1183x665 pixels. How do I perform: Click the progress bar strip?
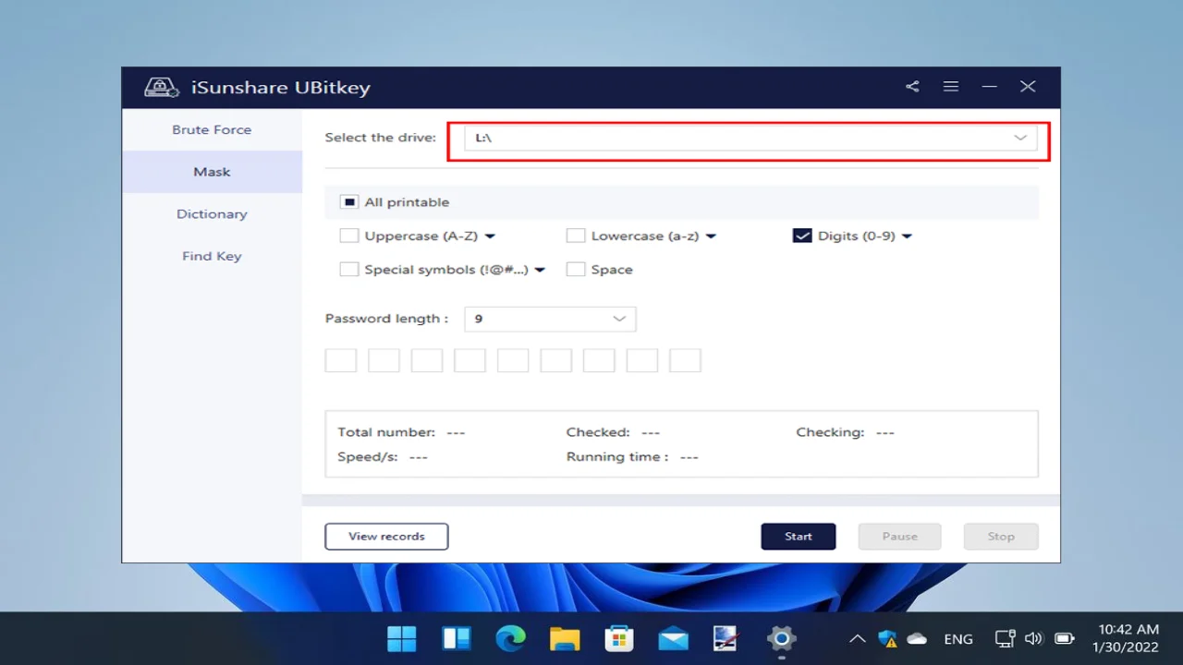(681, 501)
